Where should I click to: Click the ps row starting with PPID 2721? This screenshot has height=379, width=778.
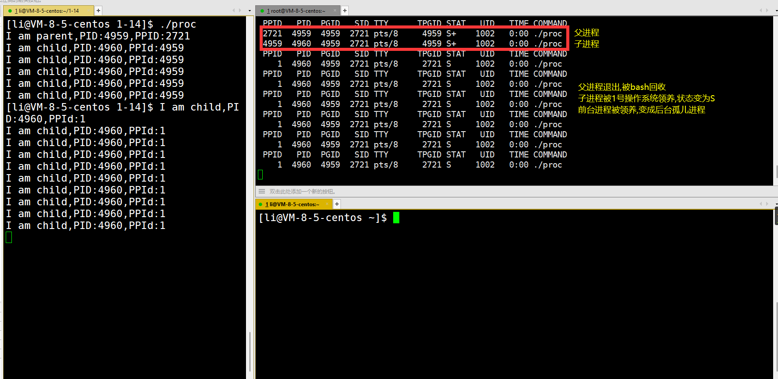point(413,33)
